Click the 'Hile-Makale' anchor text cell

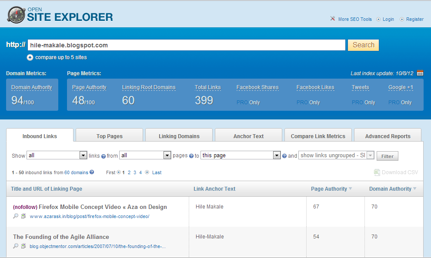(210, 237)
